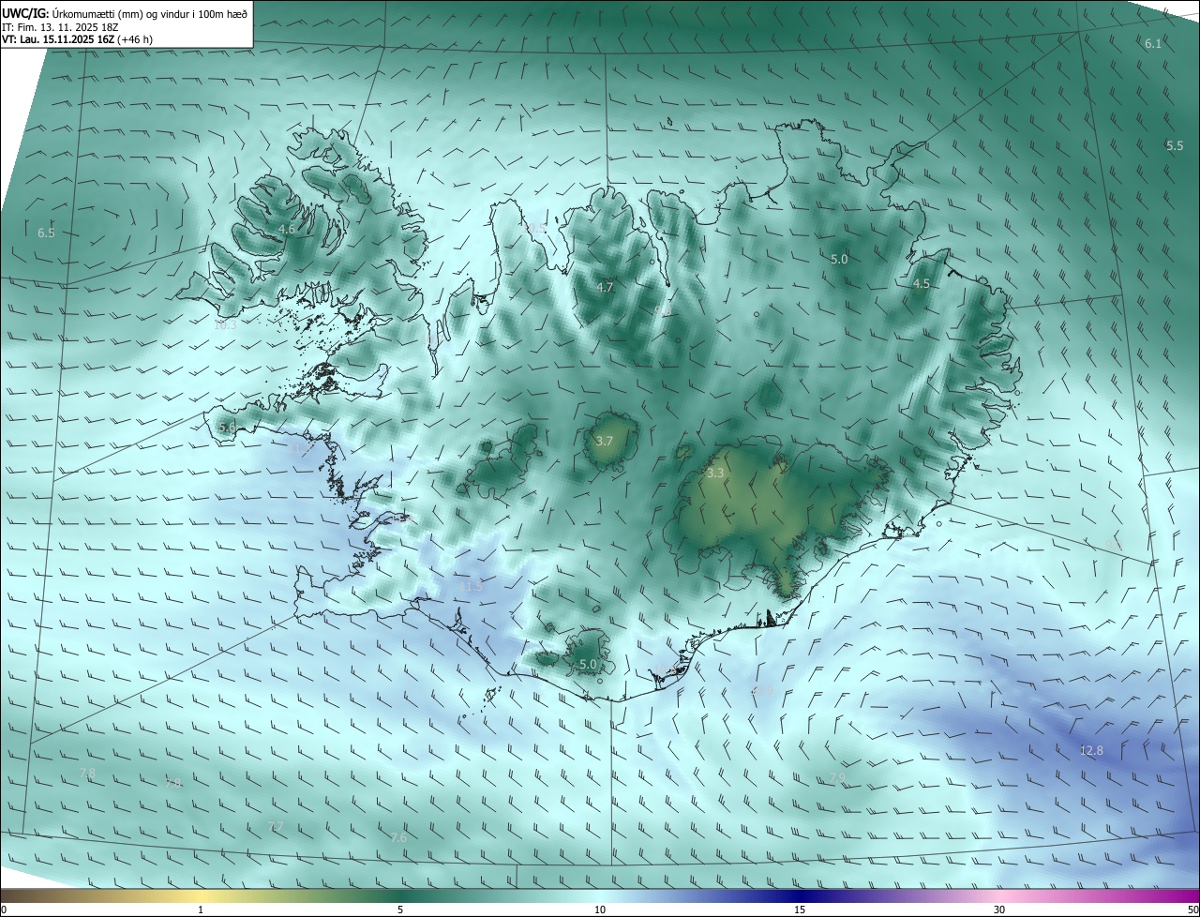Click the 15 tick on the color scale
1200x917 pixels.
[800, 909]
